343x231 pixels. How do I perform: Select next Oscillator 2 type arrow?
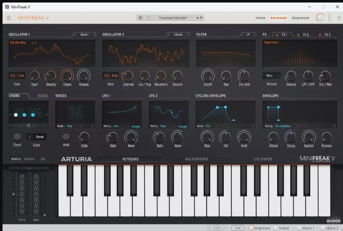(188, 35)
